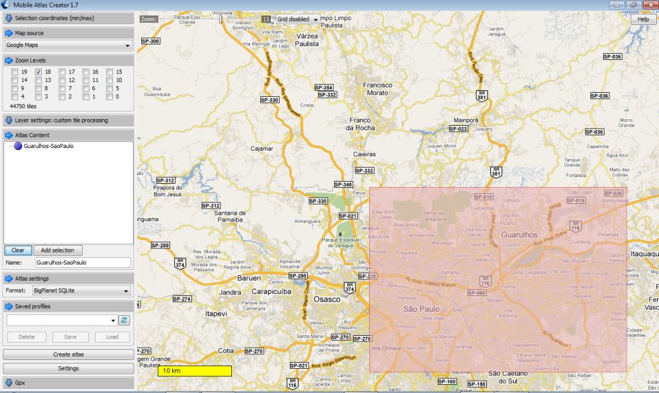Click the Caieiras map label
This screenshot has width=659, height=393.
tap(364, 154)
